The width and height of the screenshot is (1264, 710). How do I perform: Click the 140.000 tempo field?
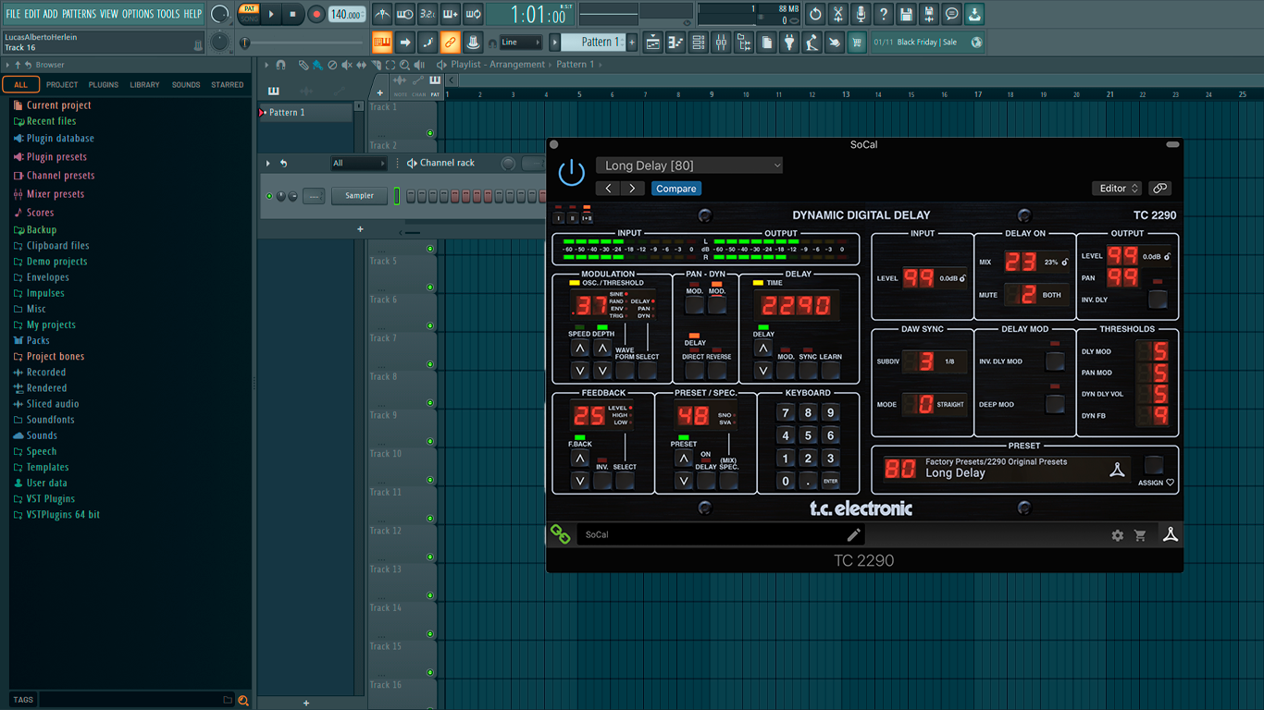tap(347, 14)
